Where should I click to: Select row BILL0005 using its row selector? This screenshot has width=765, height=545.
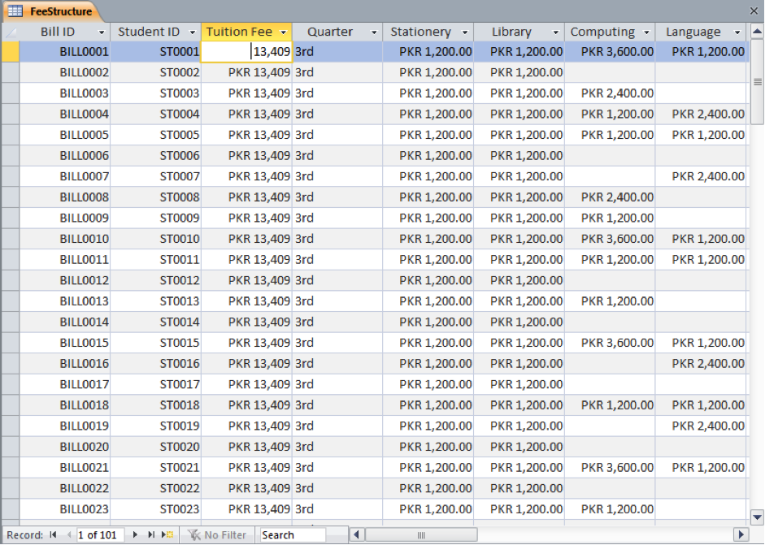[x=10, y=135]
